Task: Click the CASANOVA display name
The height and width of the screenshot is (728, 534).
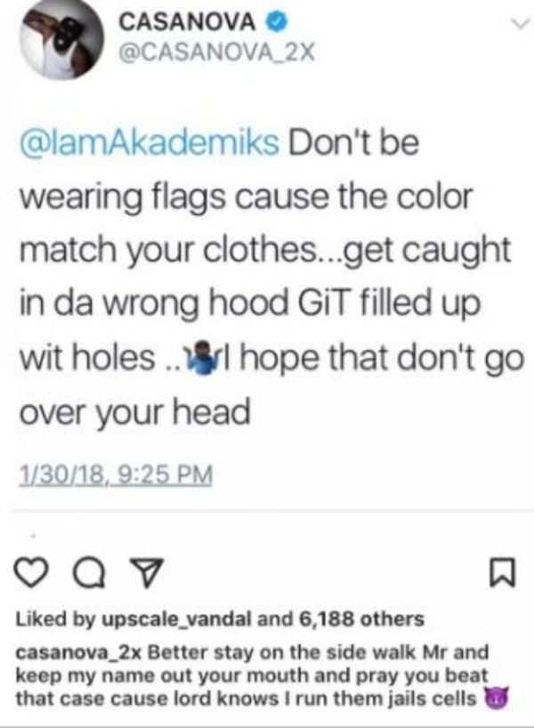Action: coord(187,22)
